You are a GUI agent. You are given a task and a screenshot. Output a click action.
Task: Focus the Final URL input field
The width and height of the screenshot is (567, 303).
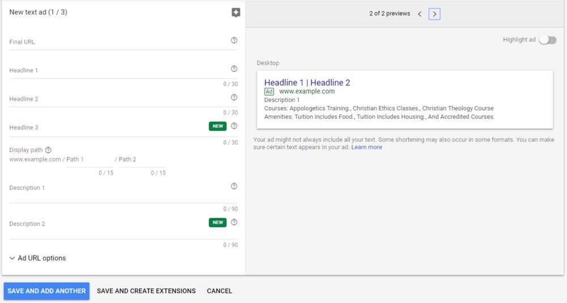[119, 42]
